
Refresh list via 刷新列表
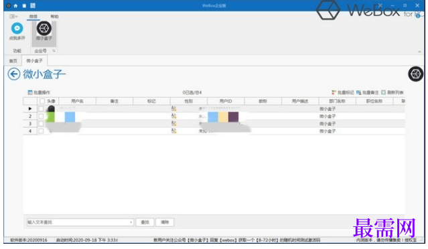[x=393, y=92]
